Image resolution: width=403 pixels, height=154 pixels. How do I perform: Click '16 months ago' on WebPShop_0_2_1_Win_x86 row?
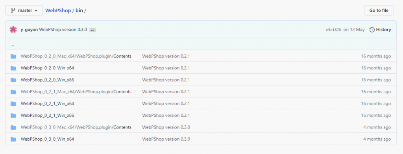(x=376, y=115)
